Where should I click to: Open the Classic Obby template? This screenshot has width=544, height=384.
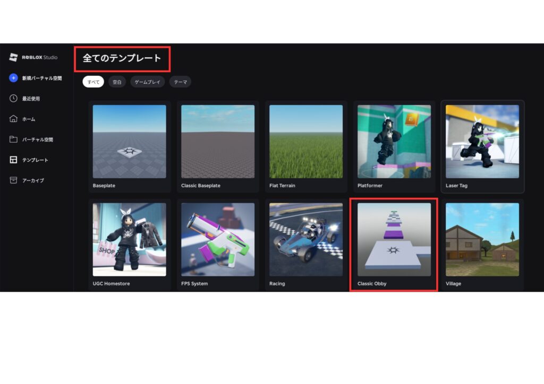394,240
